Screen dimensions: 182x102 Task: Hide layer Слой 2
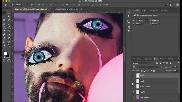pyautogui.click(x=134, y=92)
